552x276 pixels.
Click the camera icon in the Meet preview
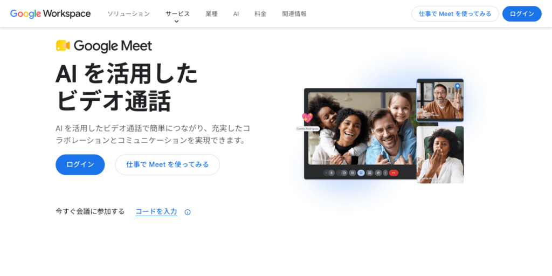pyautogui.click(x=344, y=173)
